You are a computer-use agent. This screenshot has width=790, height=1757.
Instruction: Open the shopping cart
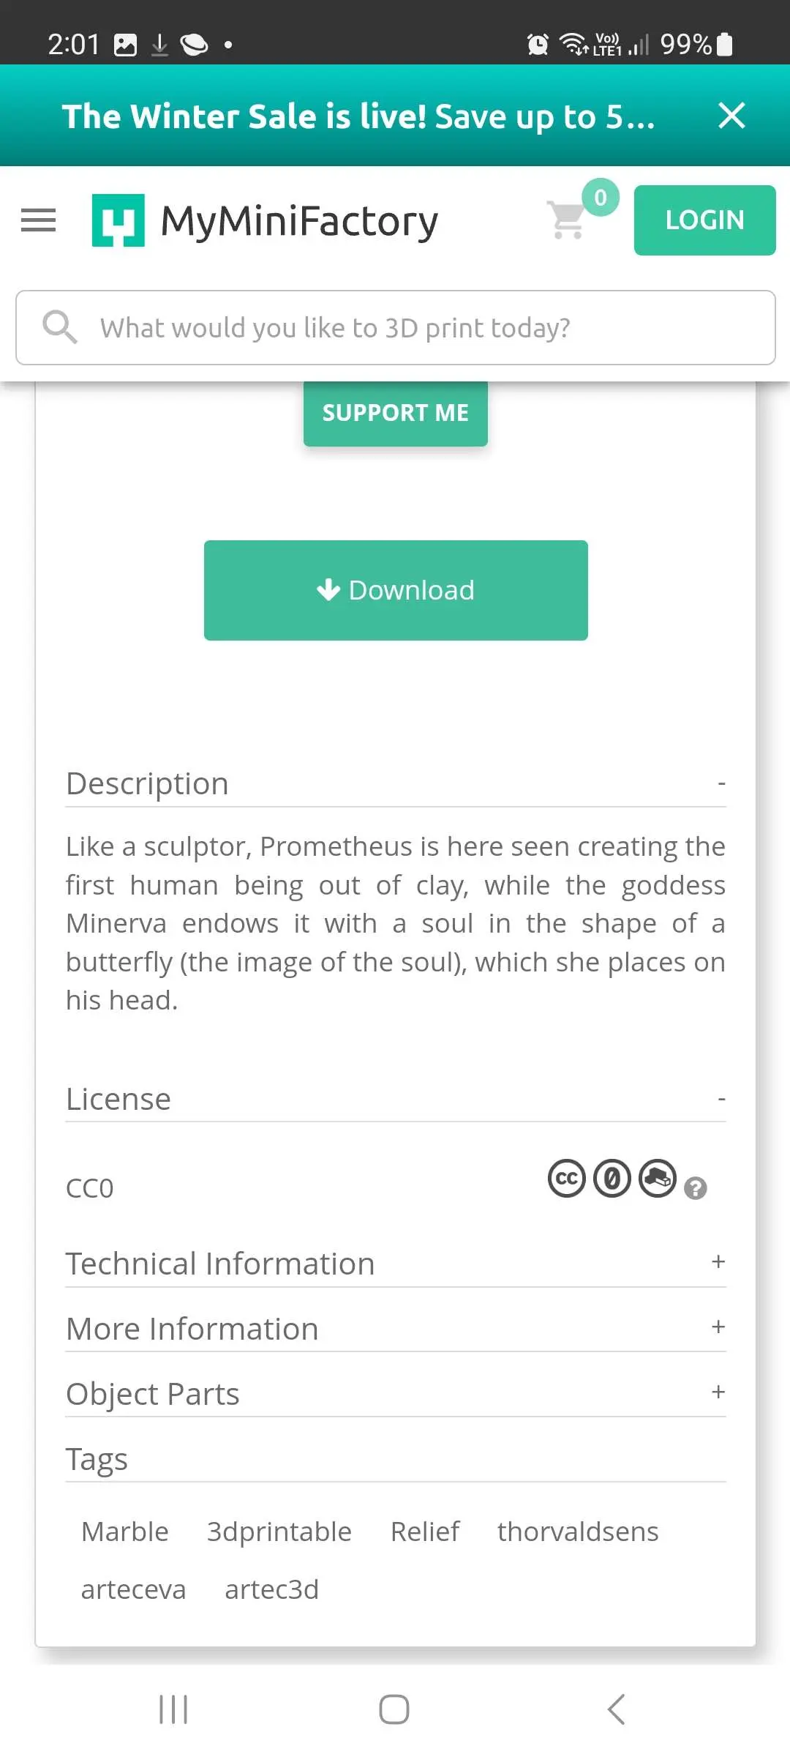568,220
